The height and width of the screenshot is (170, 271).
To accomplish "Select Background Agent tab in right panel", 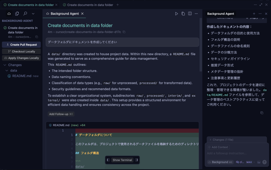I will coord(220,14).
